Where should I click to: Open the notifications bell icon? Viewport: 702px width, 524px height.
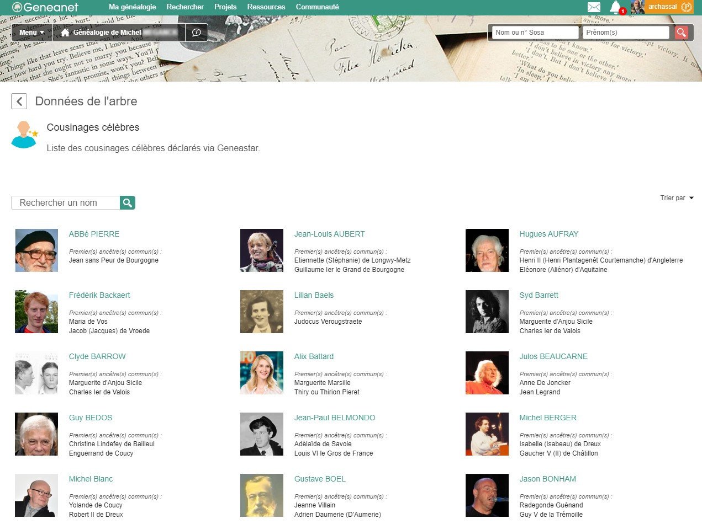(x=615, y=7)
